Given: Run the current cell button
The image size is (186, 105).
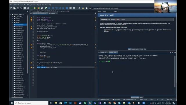Looking at the screenshot, I should tap(35, 8).
